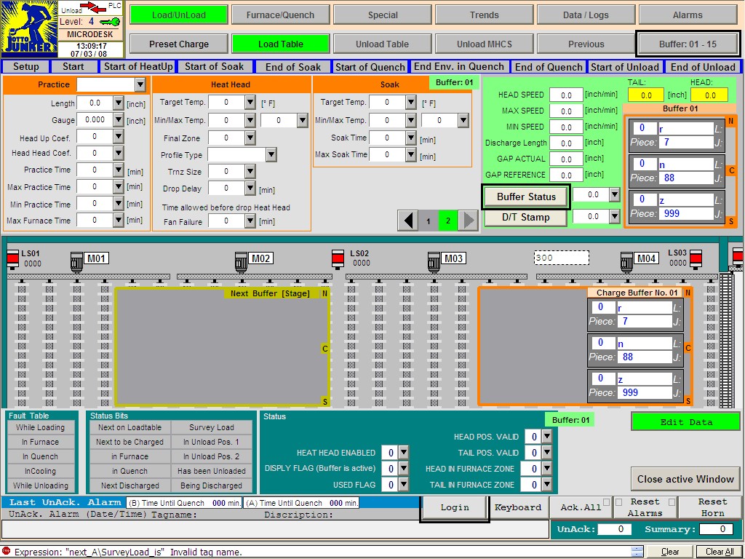
Task: Switch to the Furnace/Quench tab
Action: click(x=280, y=15)
